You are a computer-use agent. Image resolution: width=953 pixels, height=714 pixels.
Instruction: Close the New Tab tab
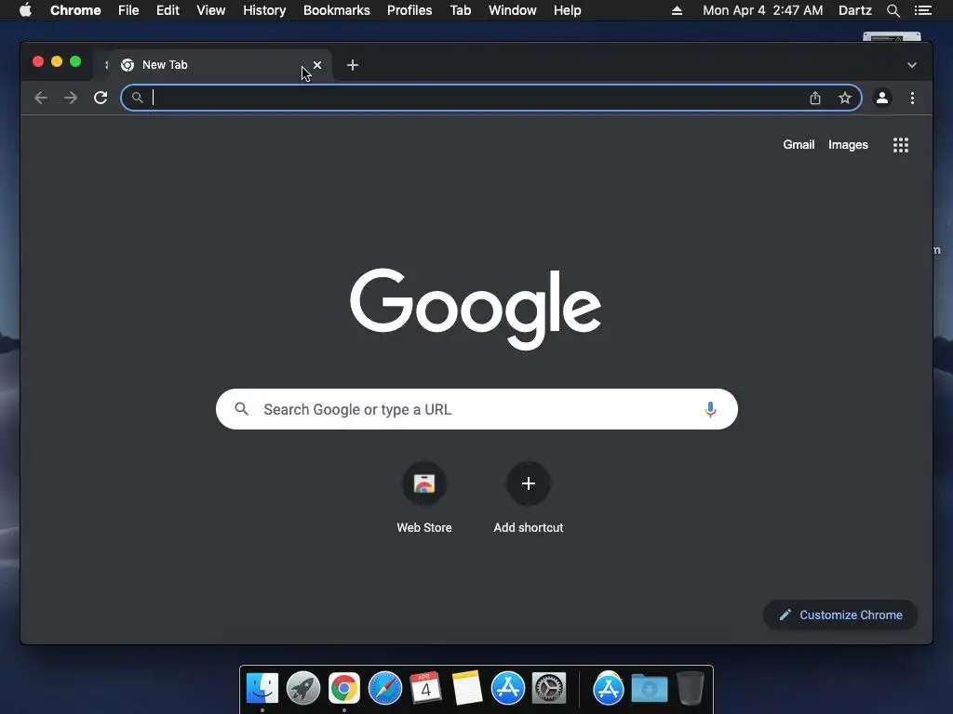point(317,65)
